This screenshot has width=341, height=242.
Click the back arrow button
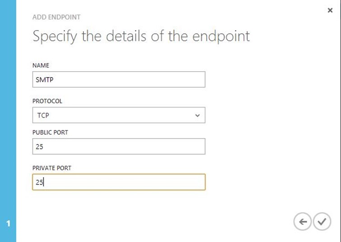coord(303,222)
